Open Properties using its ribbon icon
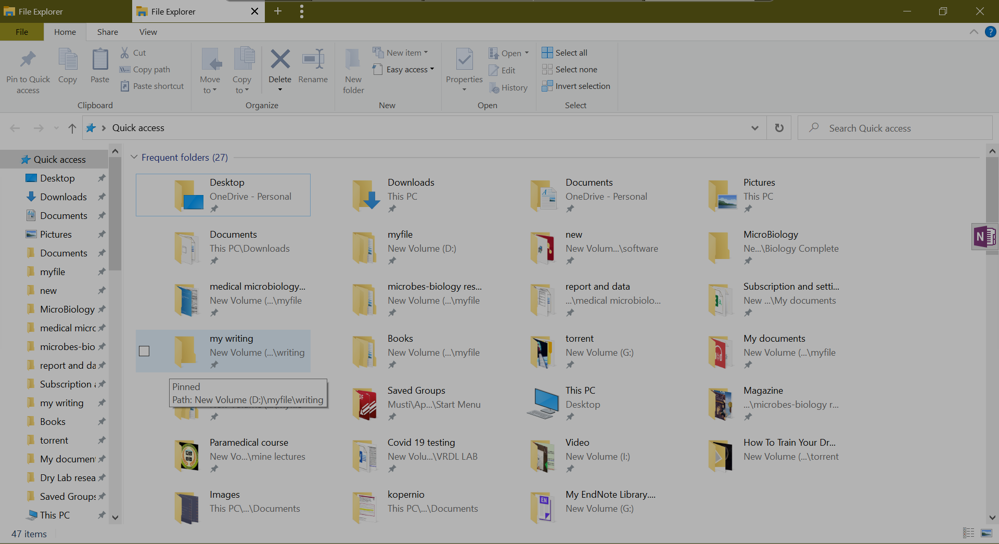Screen dimensions: 999x544 click(464, 60)
